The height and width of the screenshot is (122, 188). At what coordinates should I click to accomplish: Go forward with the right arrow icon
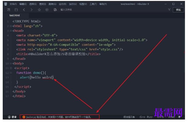(x=32, y=10)
